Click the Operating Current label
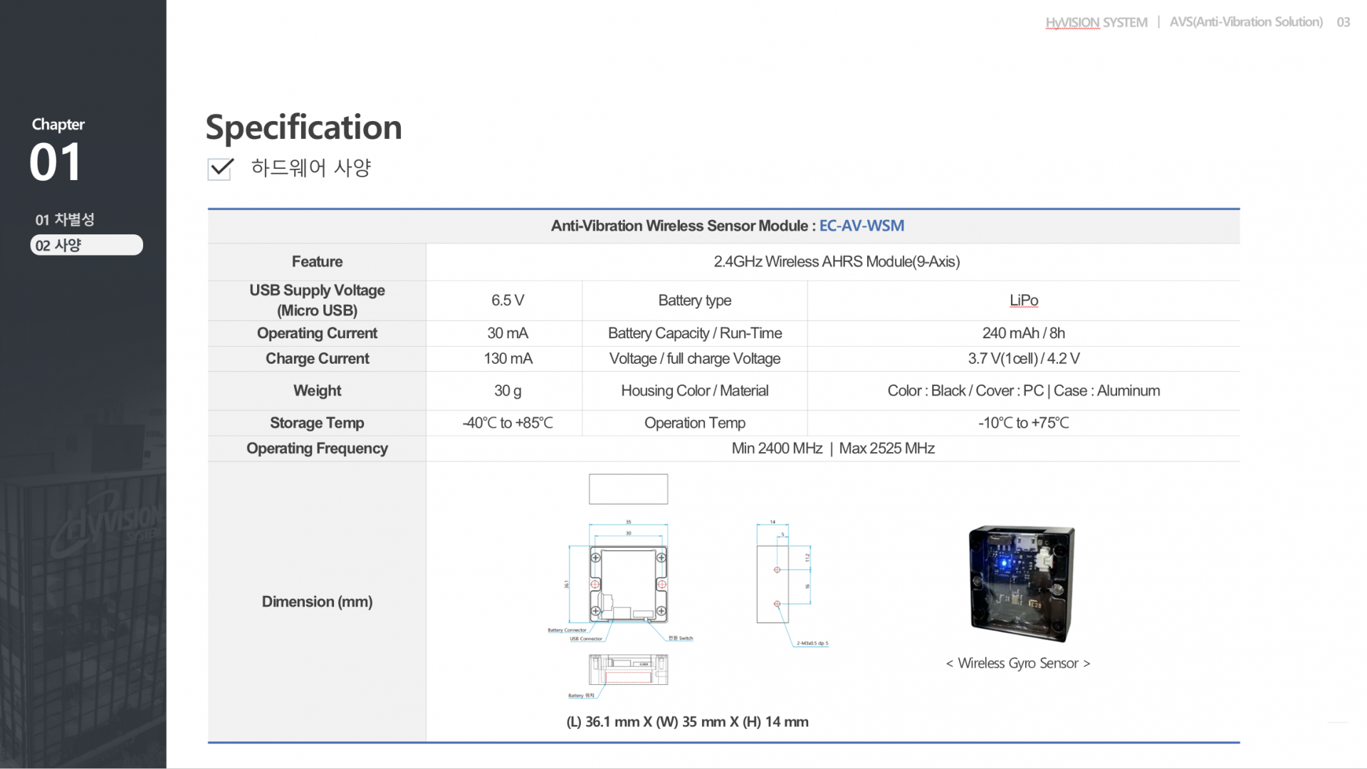1367x769 pixels. [x=317, y=333]
